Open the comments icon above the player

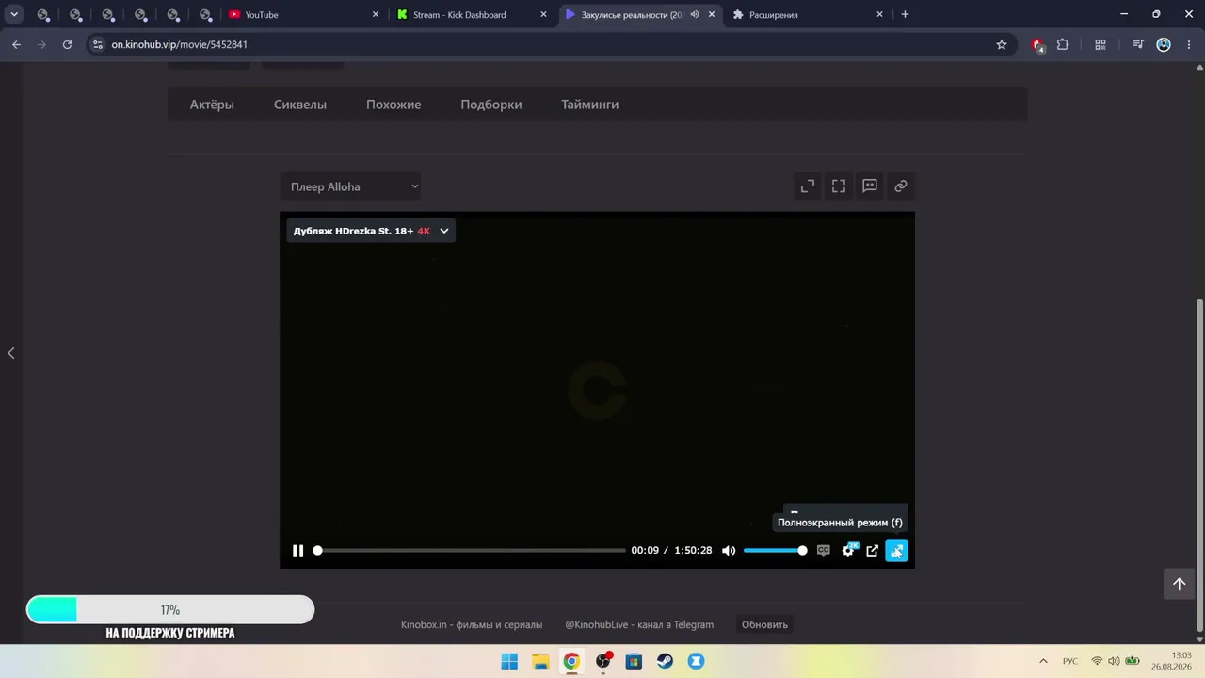point(870,186)
